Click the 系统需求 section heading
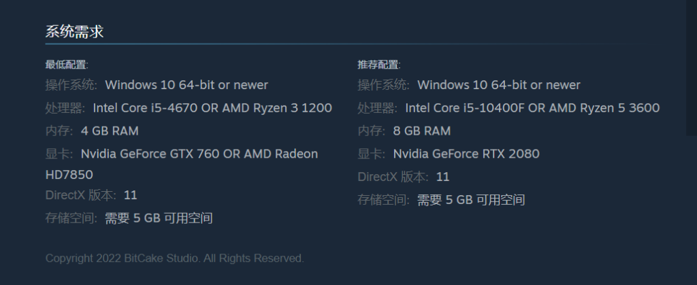Image resolution: width=697 pixels, height=285 pixels. (75, 32)
